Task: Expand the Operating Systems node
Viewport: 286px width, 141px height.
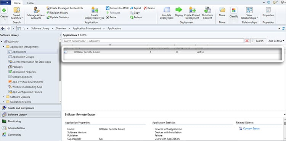Action: (x=4, y=102)
